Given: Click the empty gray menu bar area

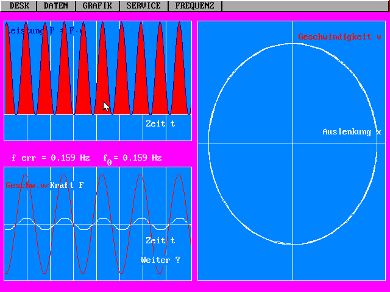Looking at the screenshot, I should pyautogui.click(x=305, y=5).
